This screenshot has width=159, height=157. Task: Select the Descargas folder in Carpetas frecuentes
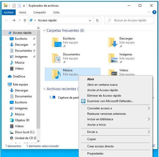tap(129, 43)
